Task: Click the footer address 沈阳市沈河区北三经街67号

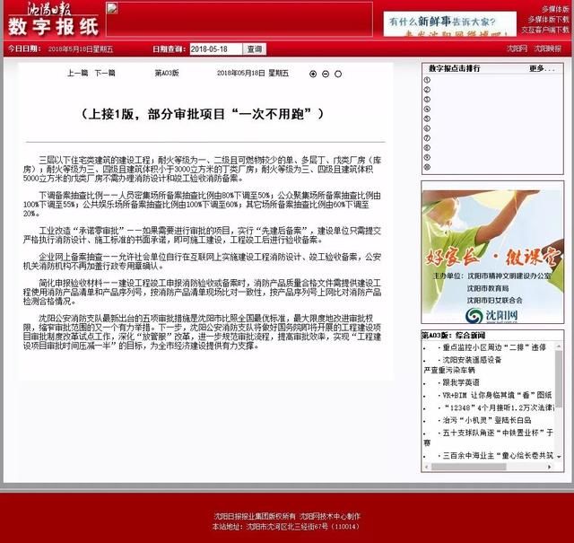Action: [287, 527]
